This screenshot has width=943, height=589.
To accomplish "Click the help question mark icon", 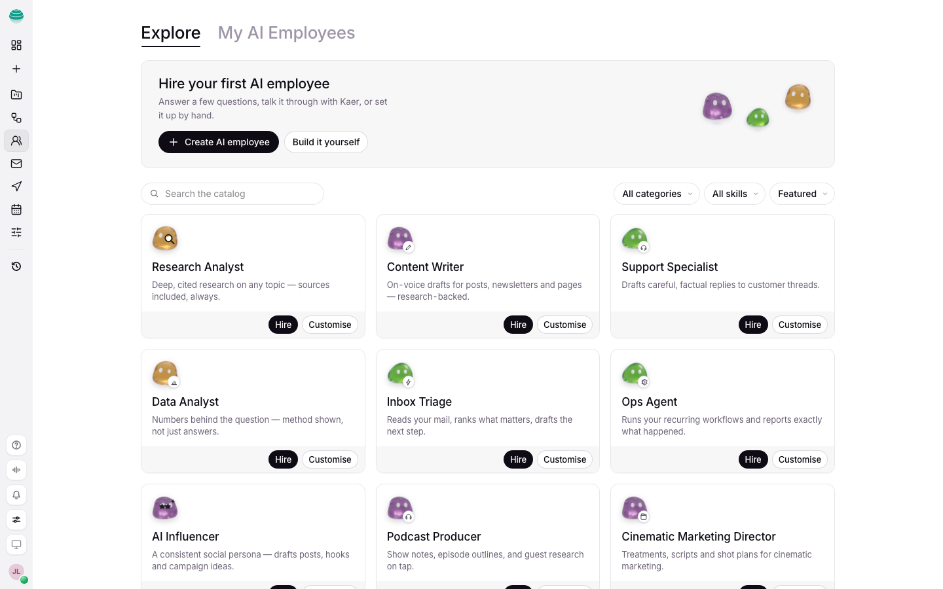I will tap(16, 445).
